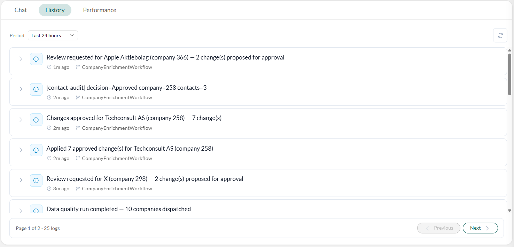Click info icon on Review requested for X log
Image resolution: width=514 pixels, height=247 pixels.
(36, 181)
